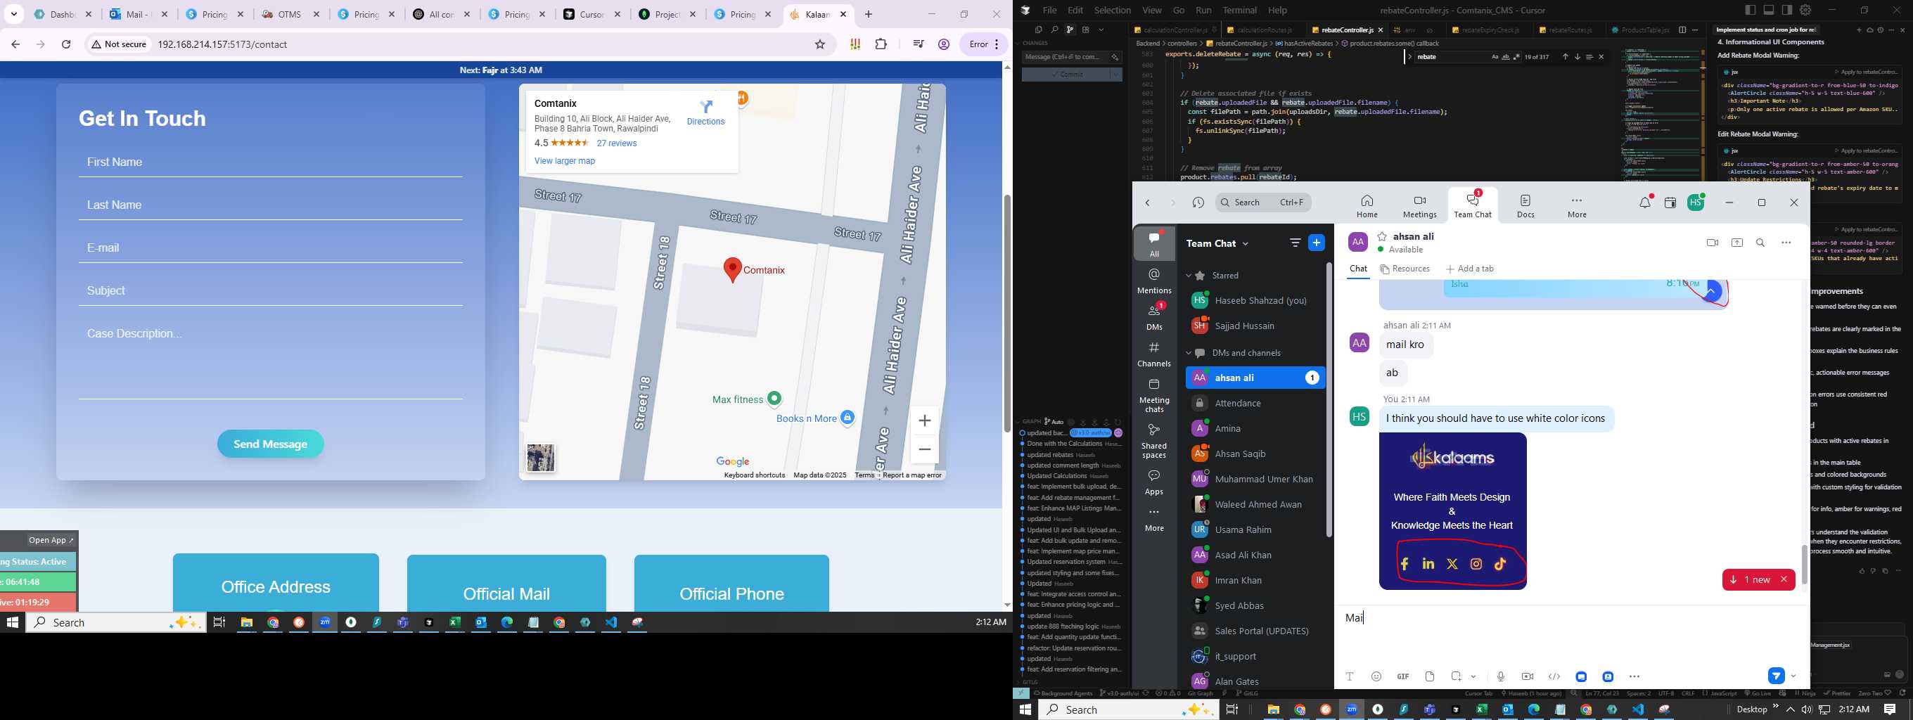The height and width of the screenshot is (720, 1913).
Task: Collapse the Starred section
Action: click(x=1188, y=276)
